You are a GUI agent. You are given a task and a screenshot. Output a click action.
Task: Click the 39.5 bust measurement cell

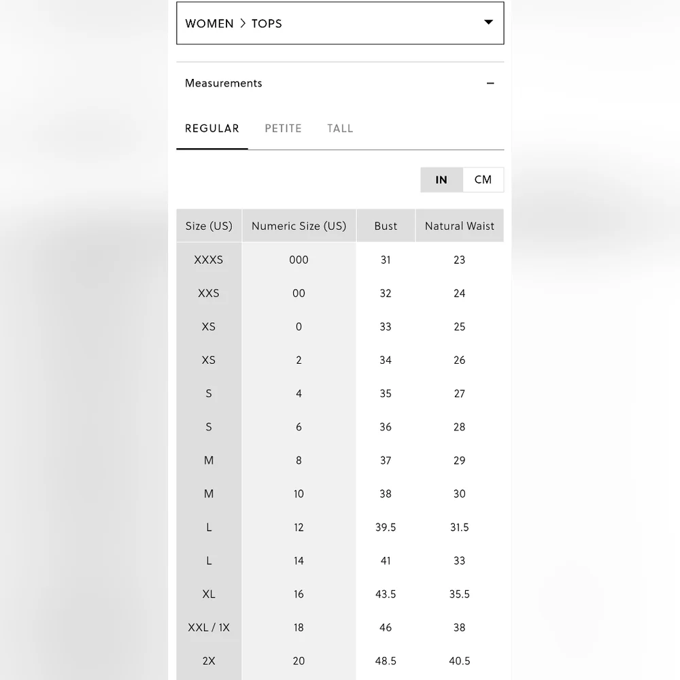386,528
